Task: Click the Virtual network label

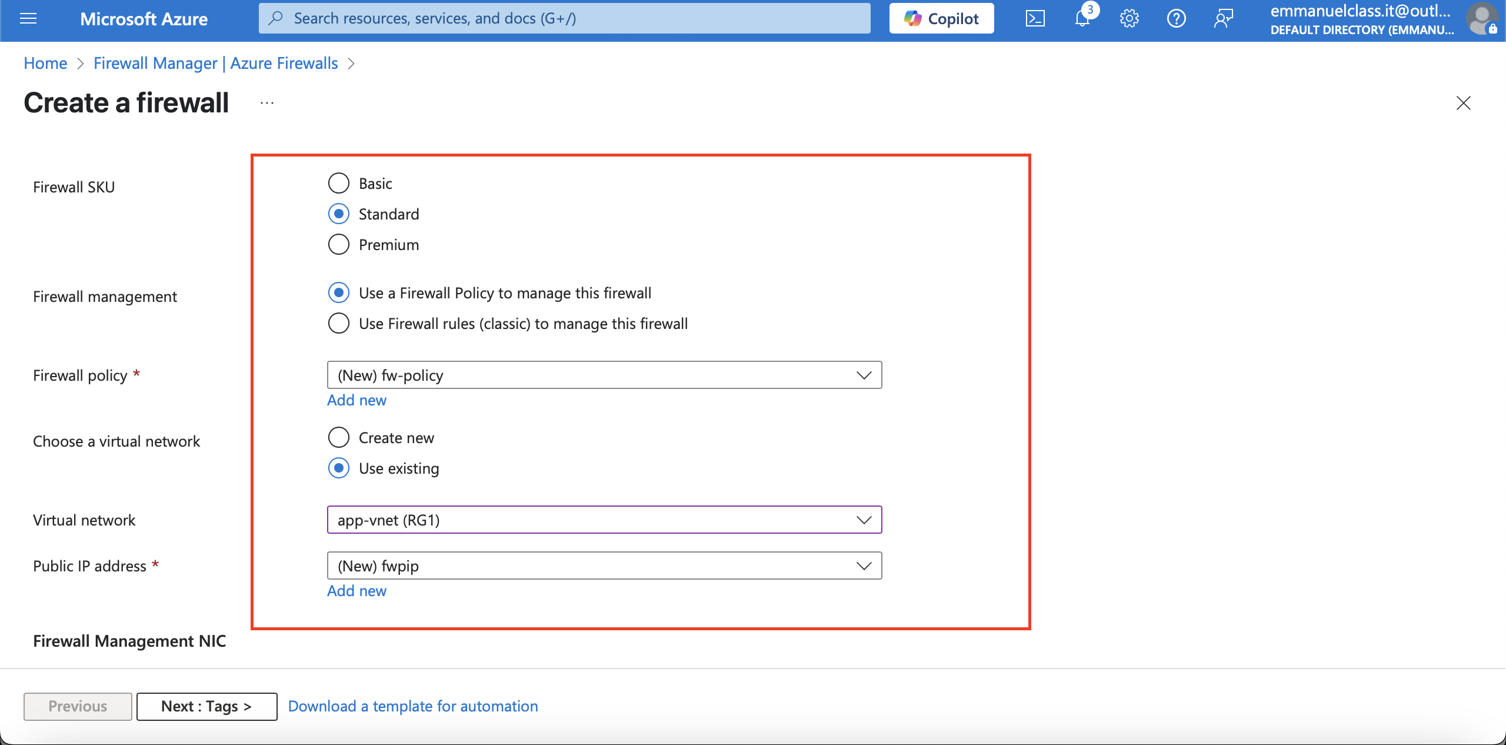Action: pos(84,520)
